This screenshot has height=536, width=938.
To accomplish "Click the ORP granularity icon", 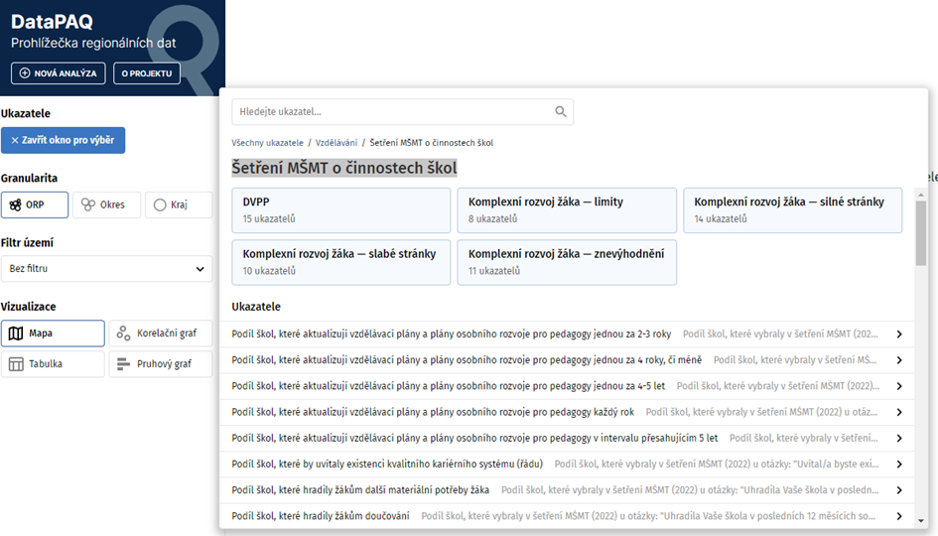I will (16, 204).
